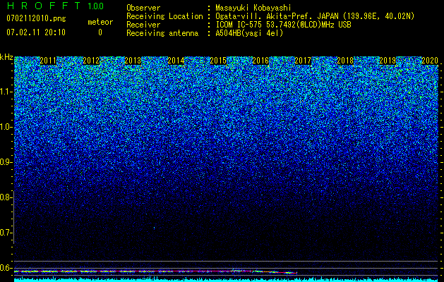Viewport: 444px width, 282px height.
Task: Click the observer name Masayuki Kobayashi
Action: [x=253, y=8]
